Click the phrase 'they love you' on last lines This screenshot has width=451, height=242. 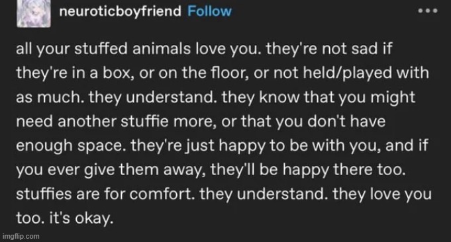pos(382,194)
